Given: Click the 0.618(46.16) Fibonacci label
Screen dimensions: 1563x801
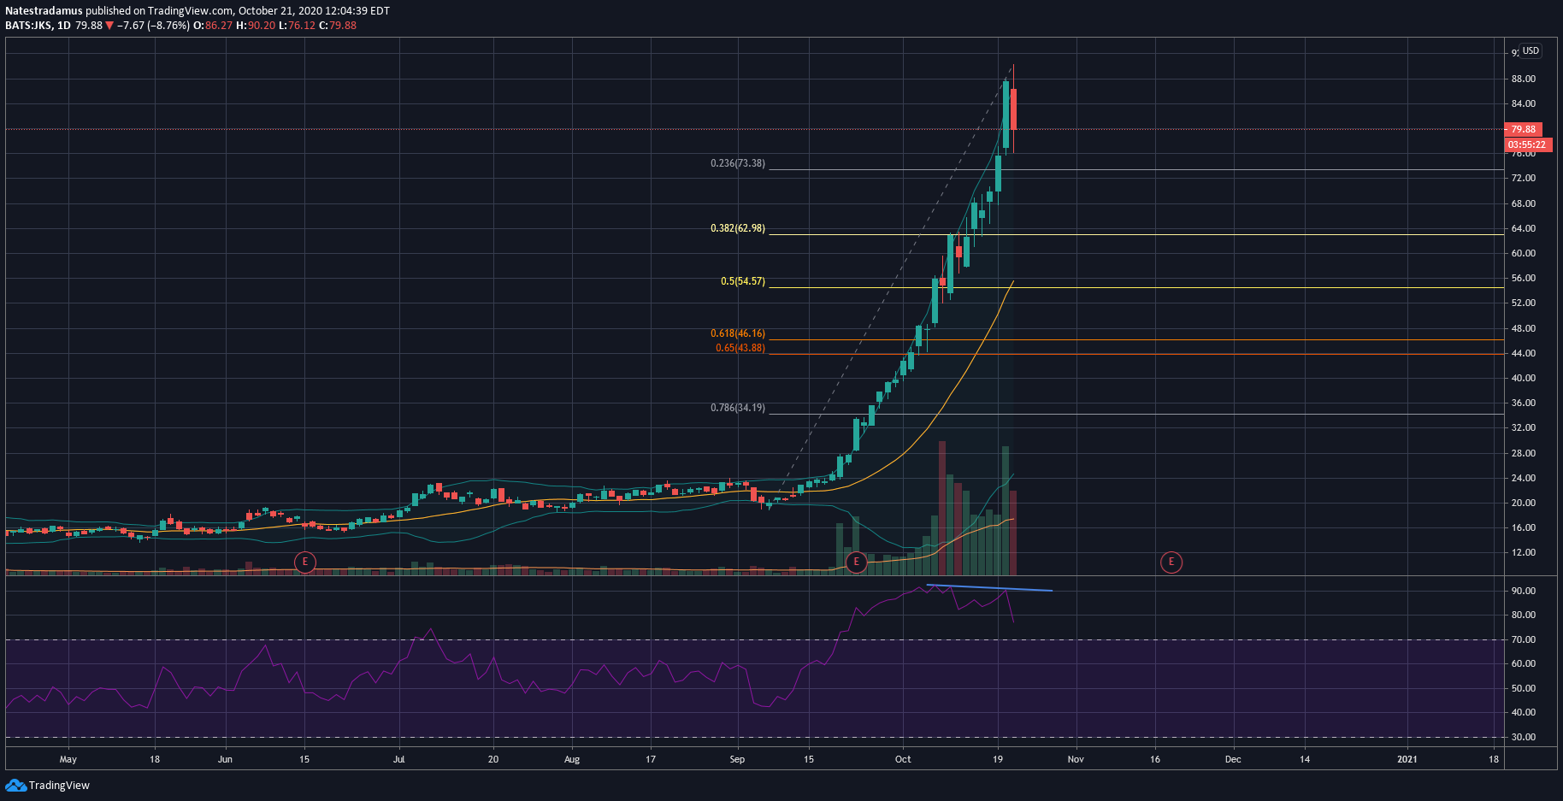Looking at the screenshot, I should (x=738, y=333).
